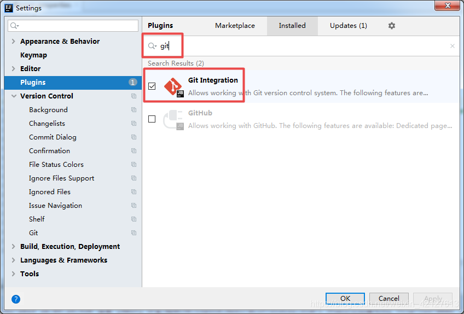The height and width of the screenshot is (314, 464).
Task: Click the GitHub plugin logo
Action: coord(173,120)
